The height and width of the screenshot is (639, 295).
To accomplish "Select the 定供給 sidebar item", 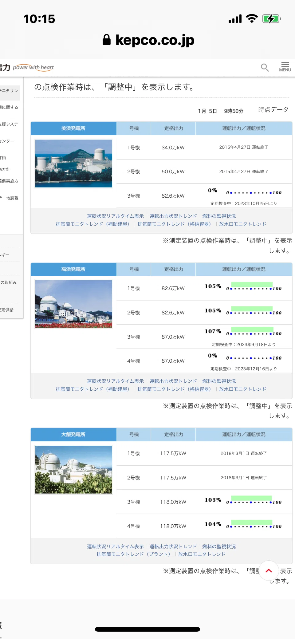I will (x=7, y=310).
